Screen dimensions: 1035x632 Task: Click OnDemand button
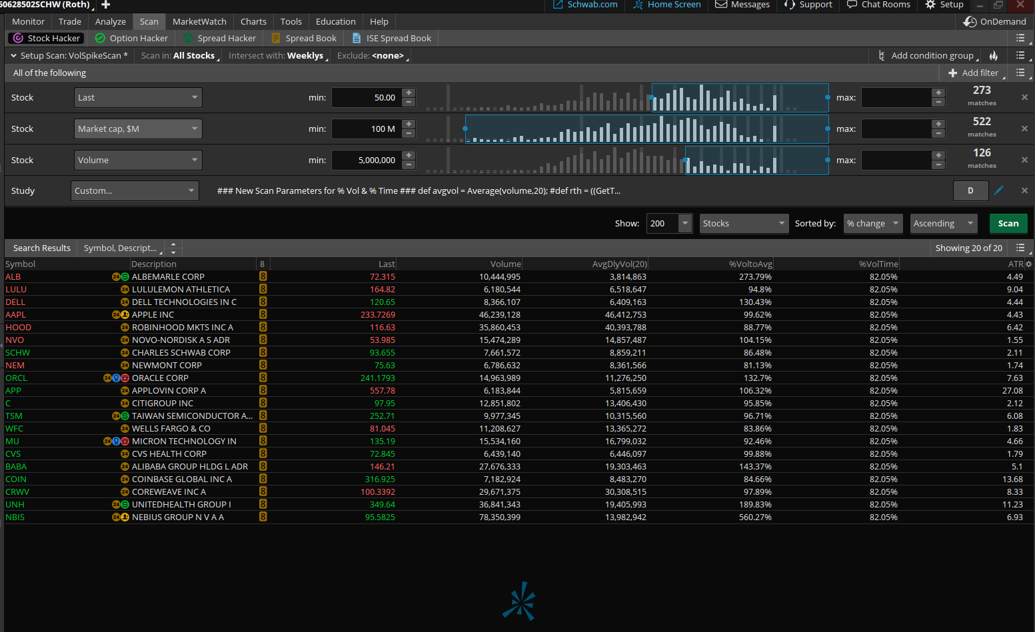pyautogui.click(x=994, y=22)
